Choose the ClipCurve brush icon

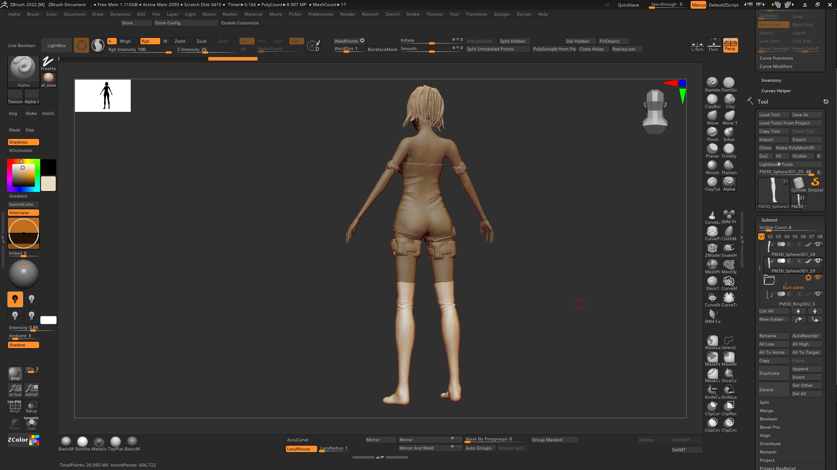pos(712,406)
